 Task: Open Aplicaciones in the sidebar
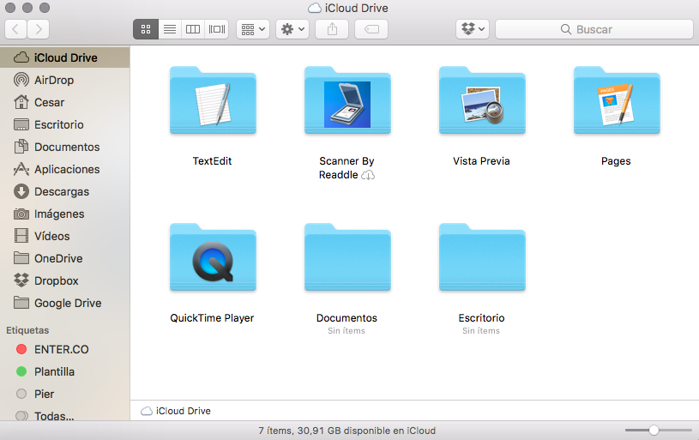tap(65, 170)
